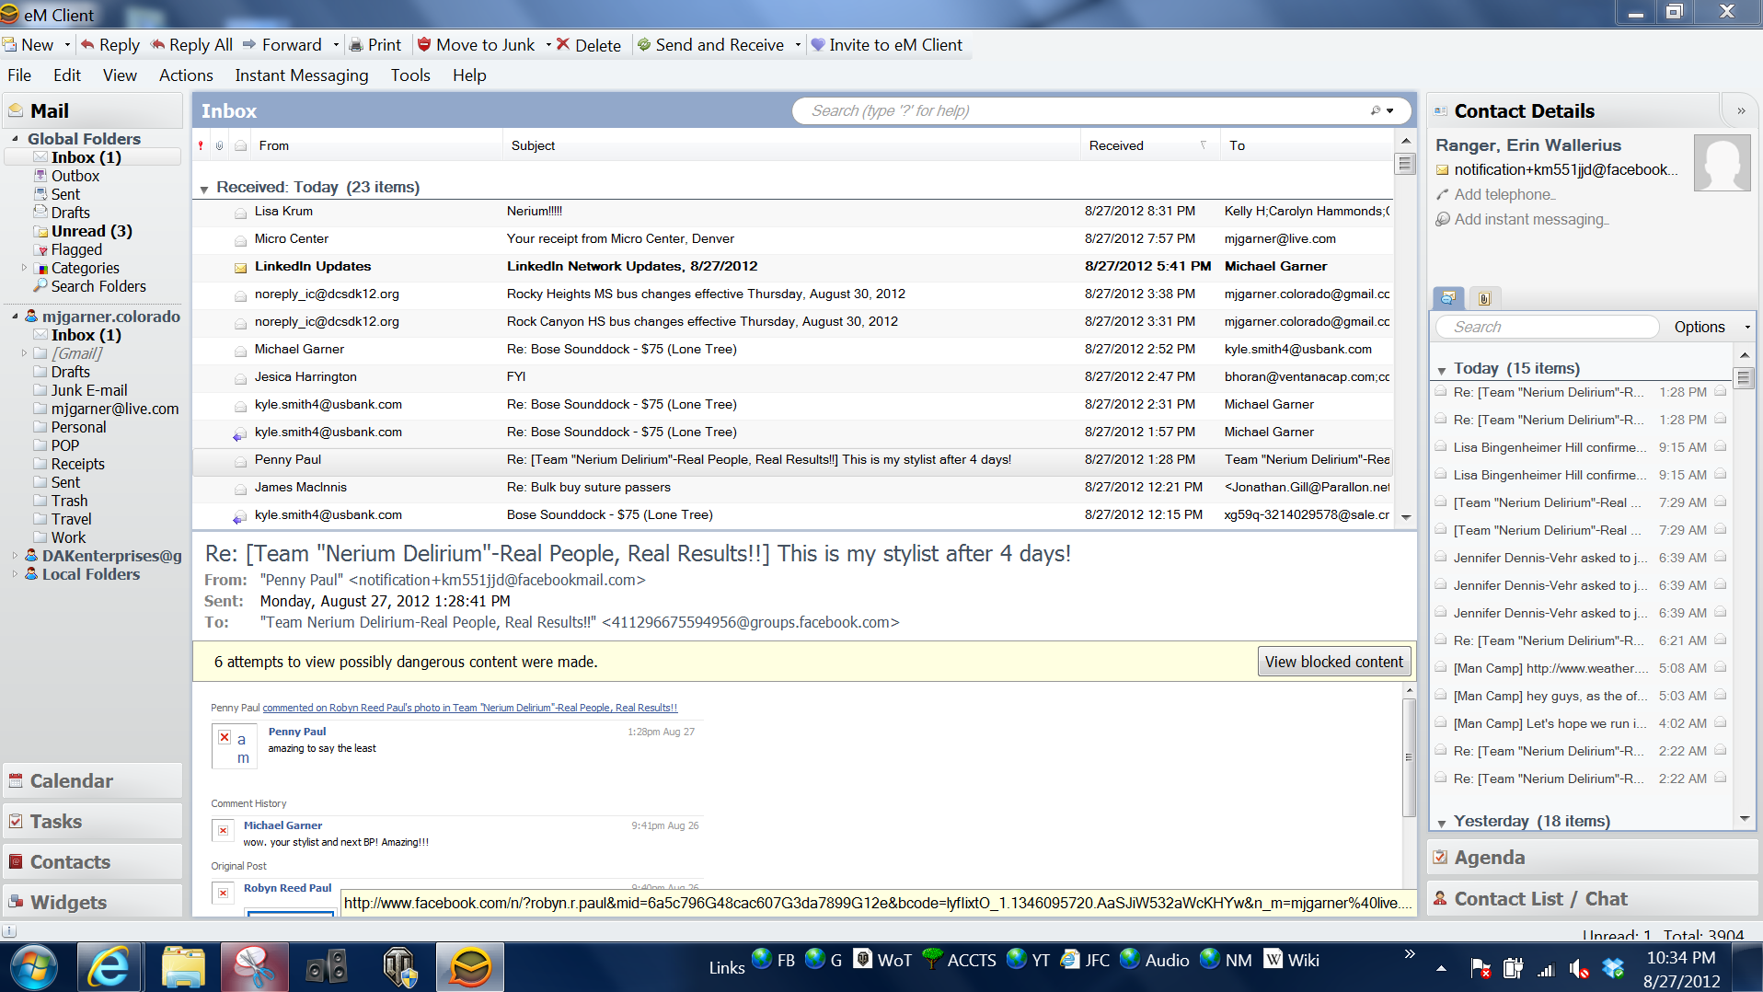This screenshot has width=1763, height=992.
Task: Toggle read status of Jesica Harrington email
Action: tap(240, 378)
